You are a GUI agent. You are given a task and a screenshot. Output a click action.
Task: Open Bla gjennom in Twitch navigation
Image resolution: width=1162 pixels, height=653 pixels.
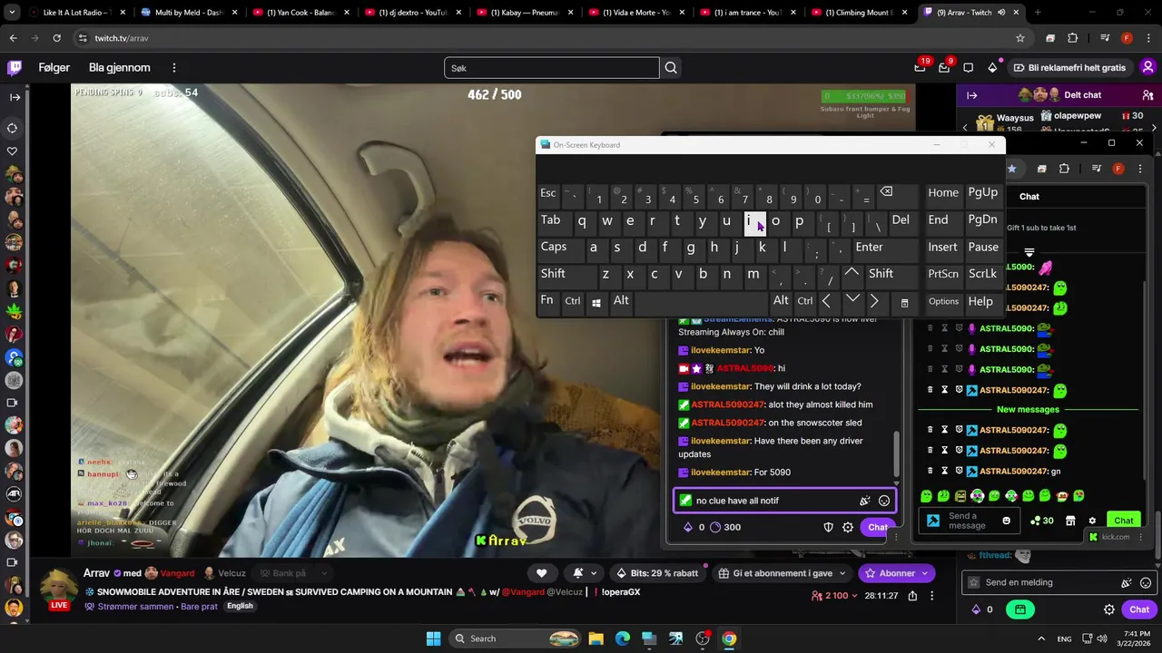[x=120, y=68]
